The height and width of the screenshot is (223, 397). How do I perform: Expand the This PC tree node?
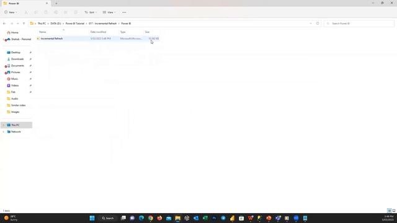click(x=4, y=125)
